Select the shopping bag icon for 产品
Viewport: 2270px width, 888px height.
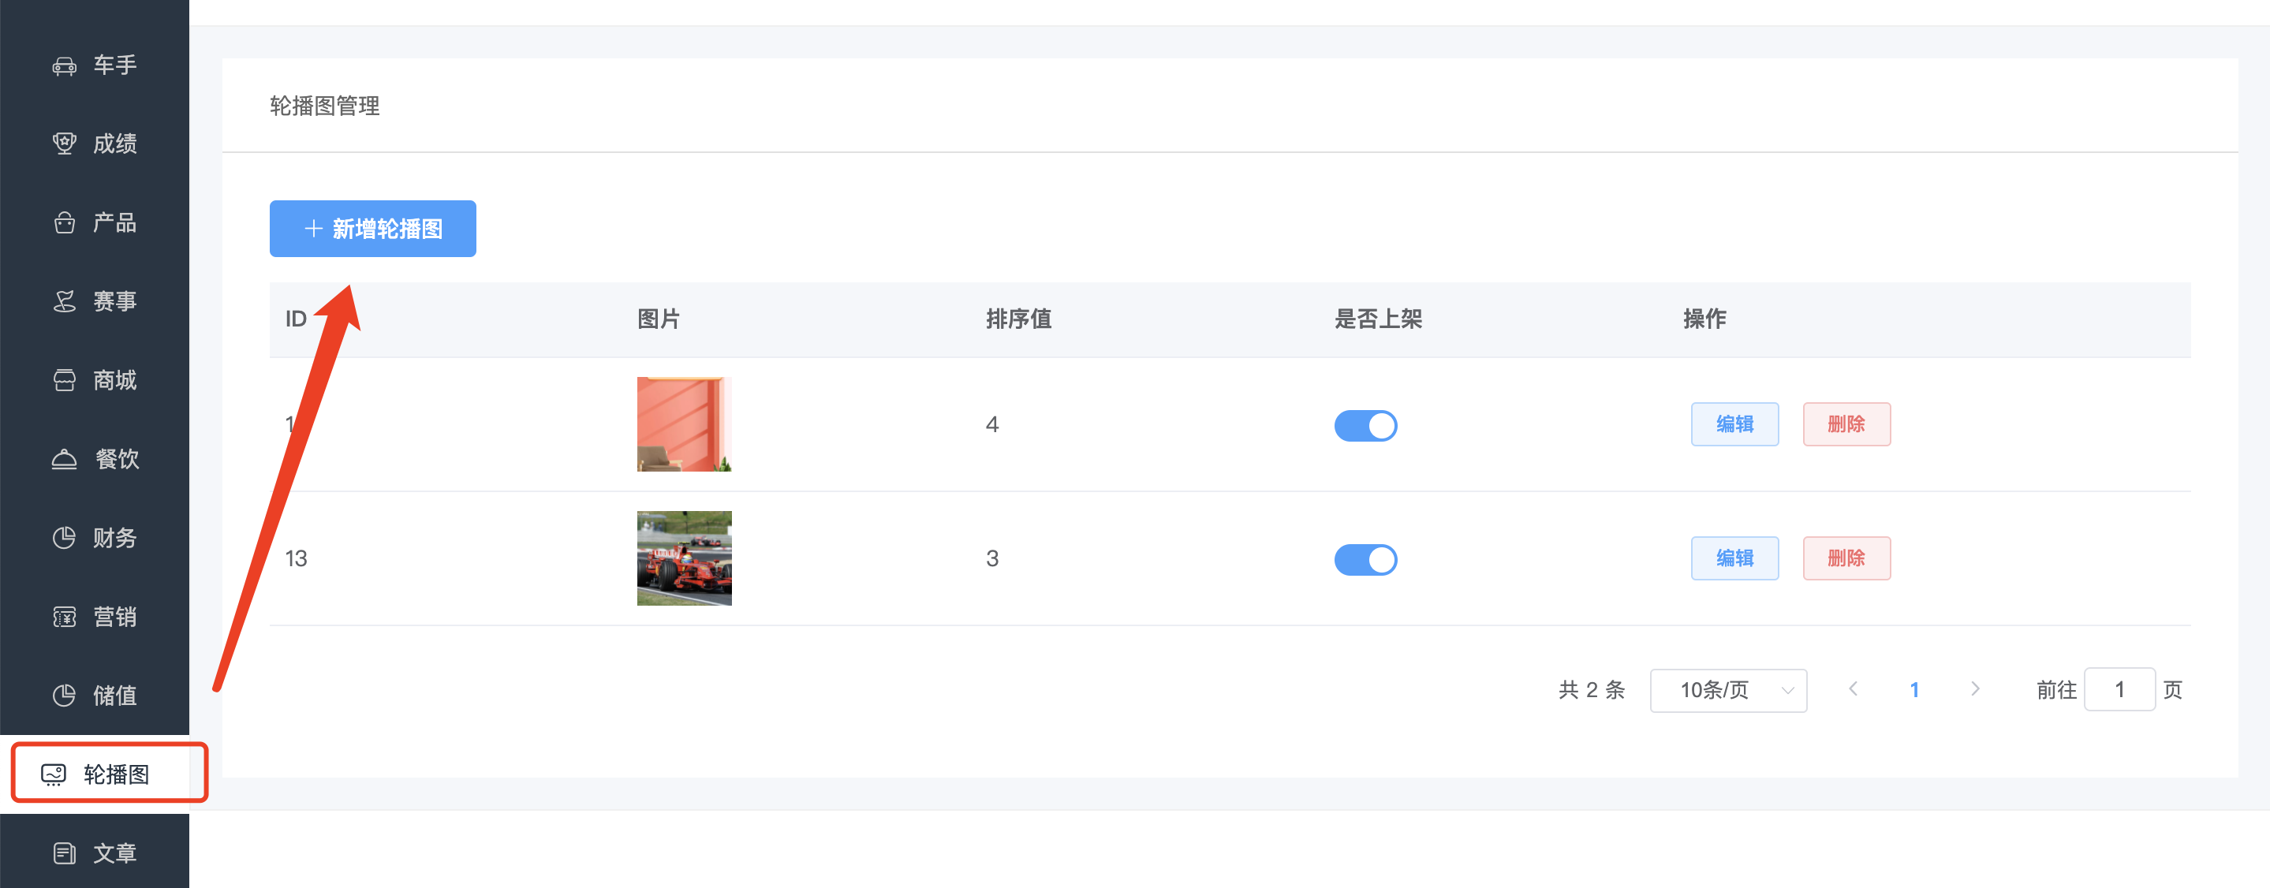(65, 223)
